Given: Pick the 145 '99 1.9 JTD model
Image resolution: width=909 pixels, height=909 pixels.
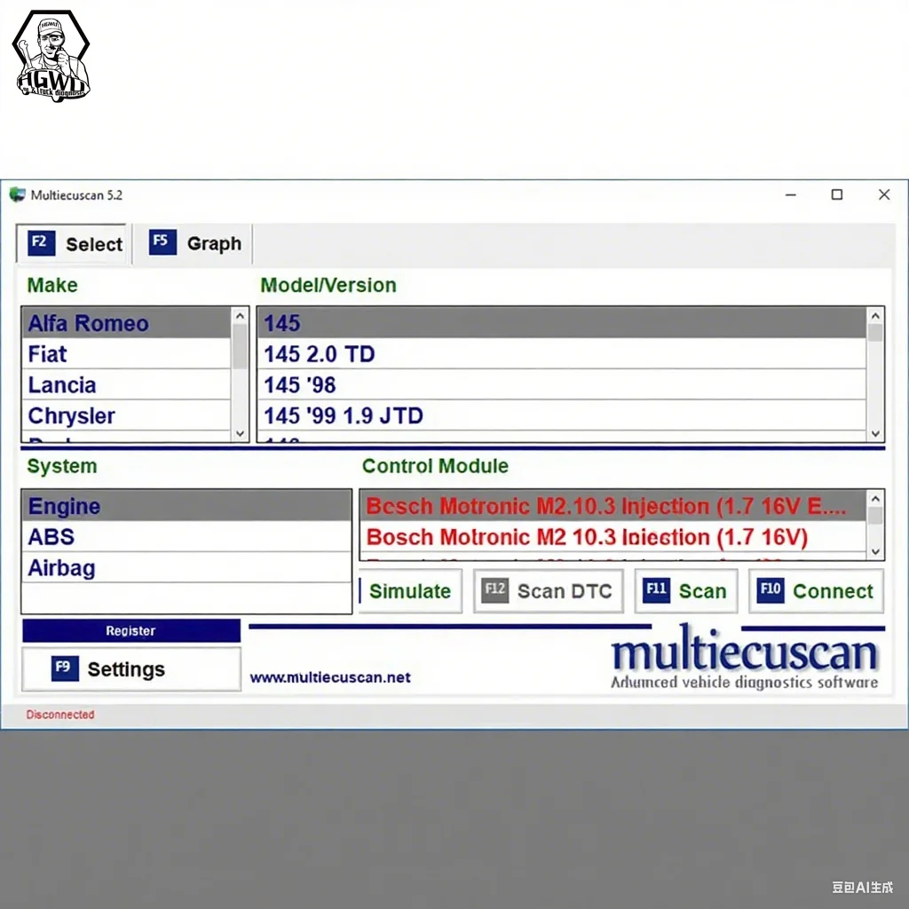Looking at the screenshot, I should tap(562, 415).
